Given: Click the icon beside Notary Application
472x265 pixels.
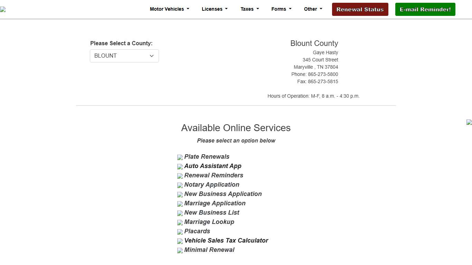Looking at the screenshot, I should tap(180, 185).
